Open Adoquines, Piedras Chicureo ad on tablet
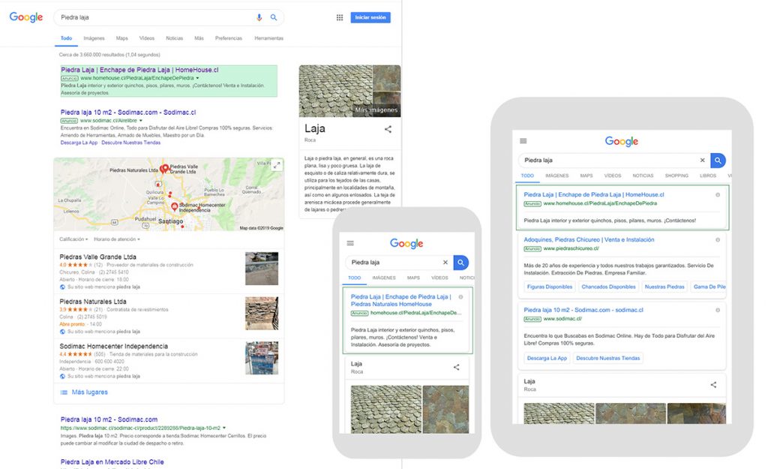Image resolution: width=768 pixels, height=469 pixels. [x=589, y=240]
